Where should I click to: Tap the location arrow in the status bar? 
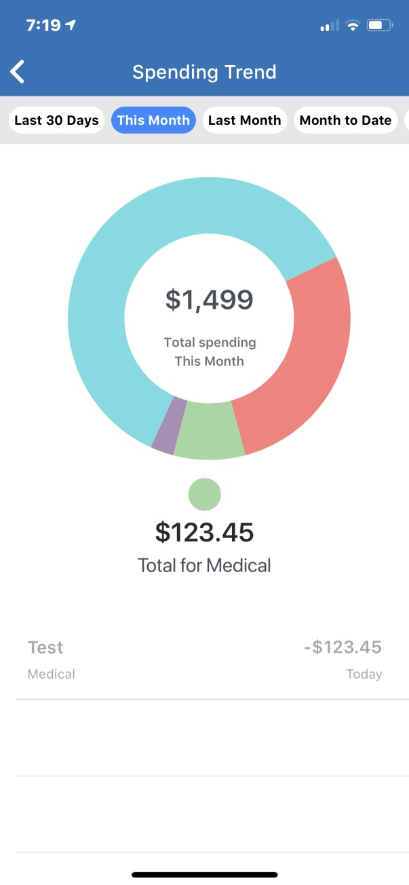click(70, 25)
